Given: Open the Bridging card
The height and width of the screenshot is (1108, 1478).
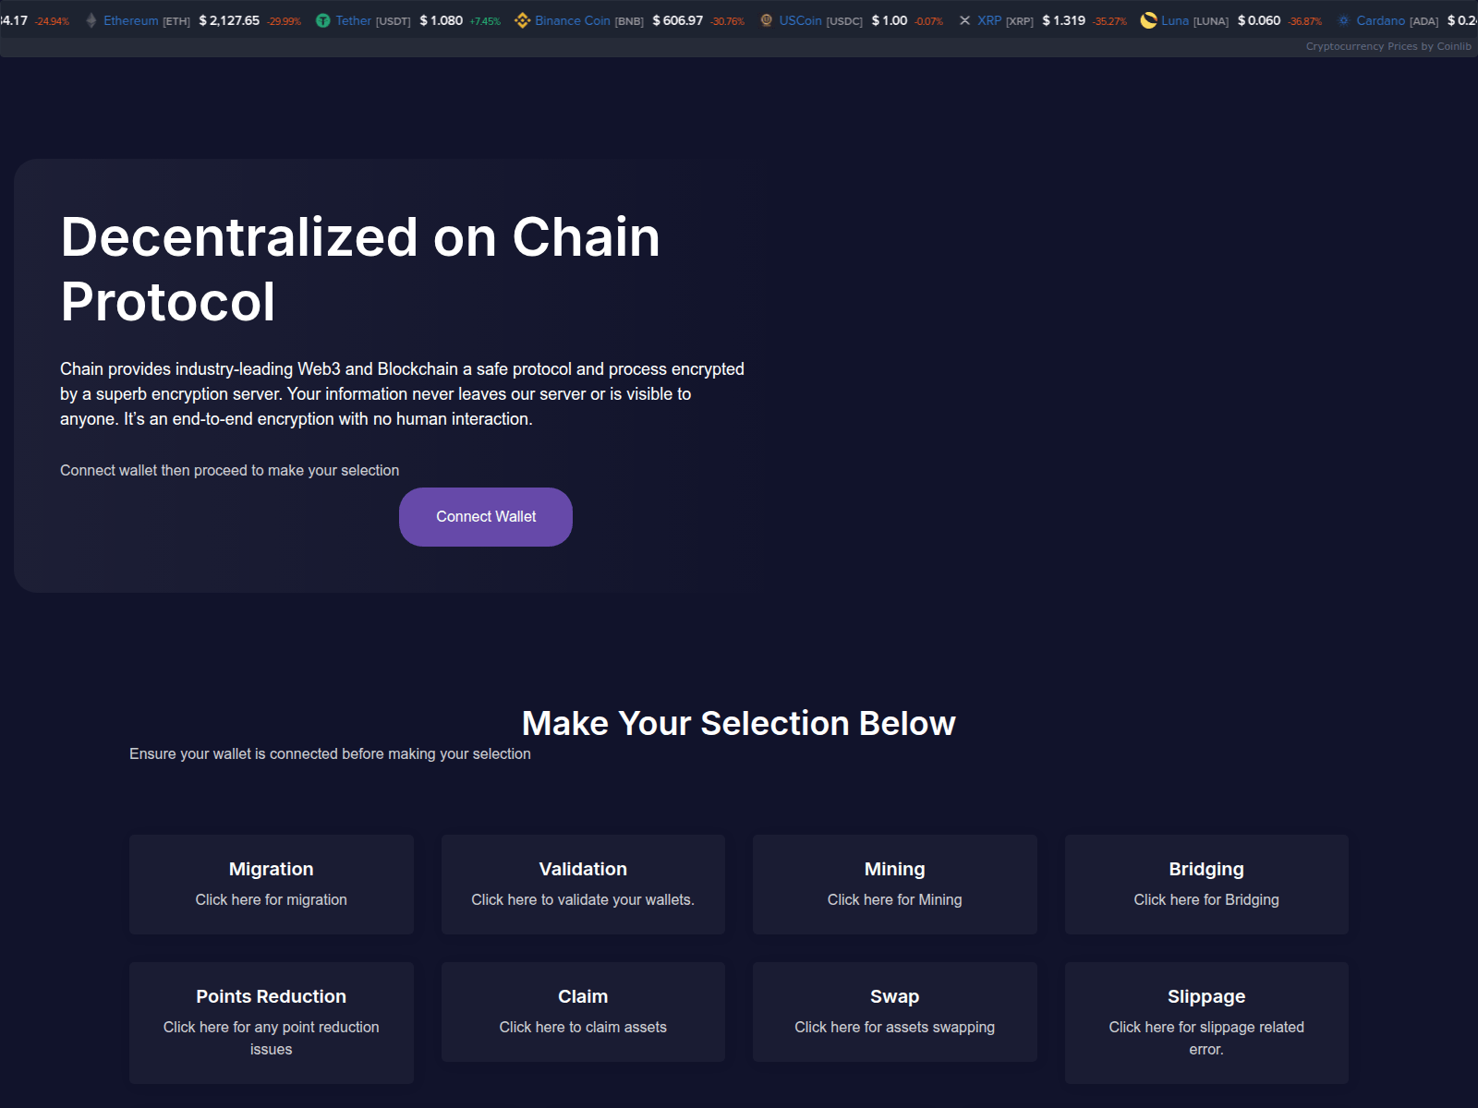Looking at the screenshot, I should coord(1205,884).
